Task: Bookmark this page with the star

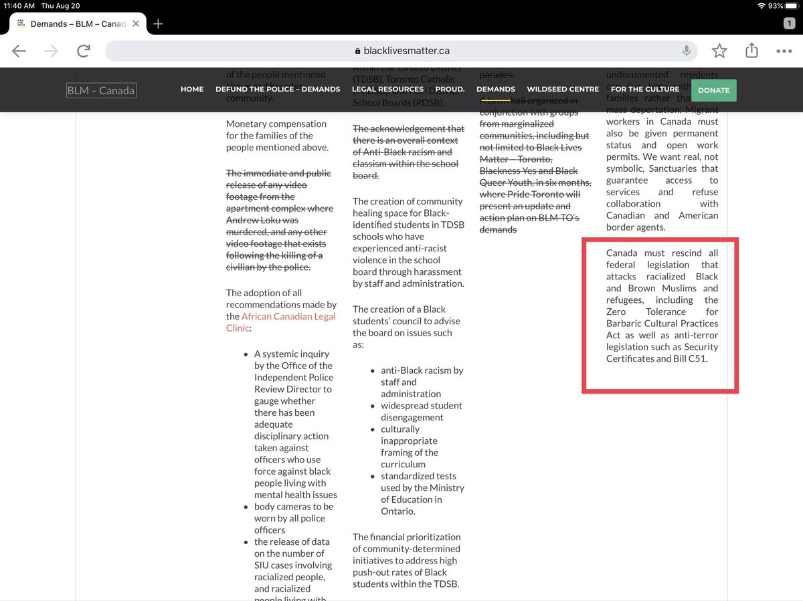Action: point(719,51)
